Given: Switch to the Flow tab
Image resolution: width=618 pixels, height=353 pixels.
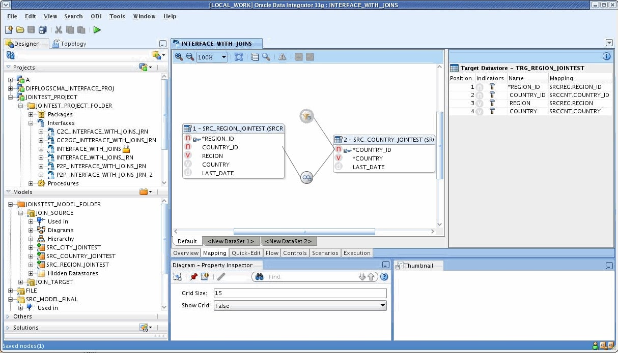Looking at the screenshot, I should (x=272, y=252).
